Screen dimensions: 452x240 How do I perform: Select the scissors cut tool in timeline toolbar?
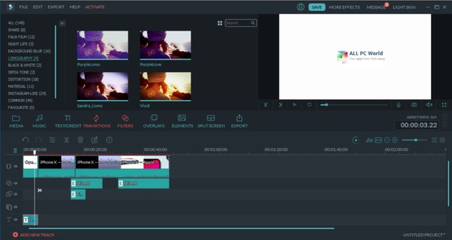(x=67, y=140)
